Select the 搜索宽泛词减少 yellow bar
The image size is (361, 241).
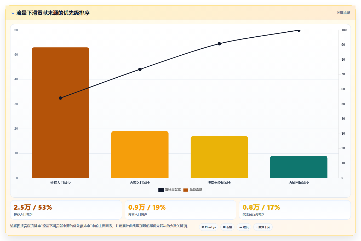pyautogui.click(x=219, y=157)
